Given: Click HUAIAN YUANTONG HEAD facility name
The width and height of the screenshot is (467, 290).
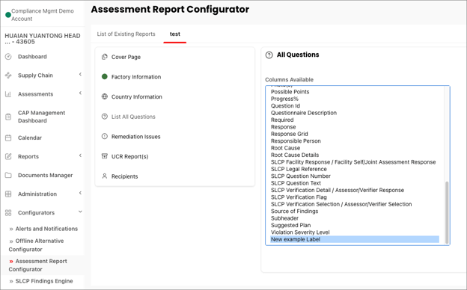Looking at the screenshot, I should [x=43, y=39].
